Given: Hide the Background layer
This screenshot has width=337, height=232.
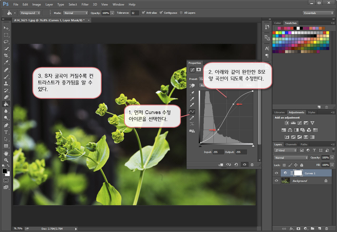Looking at the screenshot, I should tap(276, 181).
